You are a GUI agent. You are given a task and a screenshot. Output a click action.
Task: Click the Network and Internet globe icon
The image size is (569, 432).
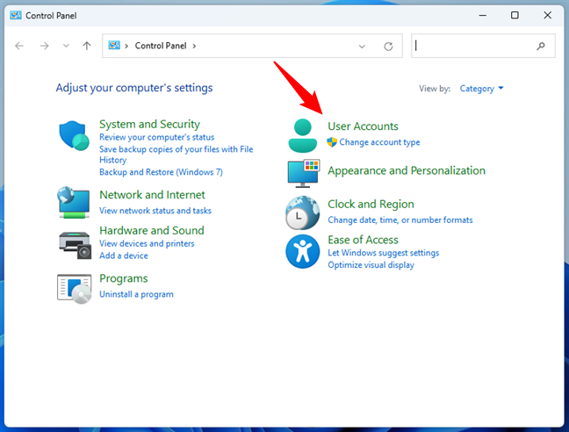pos(74,203)
